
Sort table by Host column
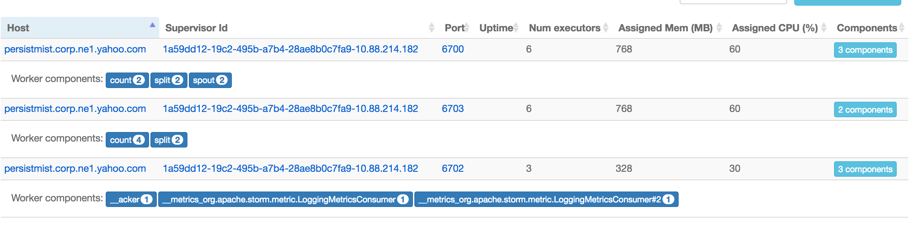point(80,28)
